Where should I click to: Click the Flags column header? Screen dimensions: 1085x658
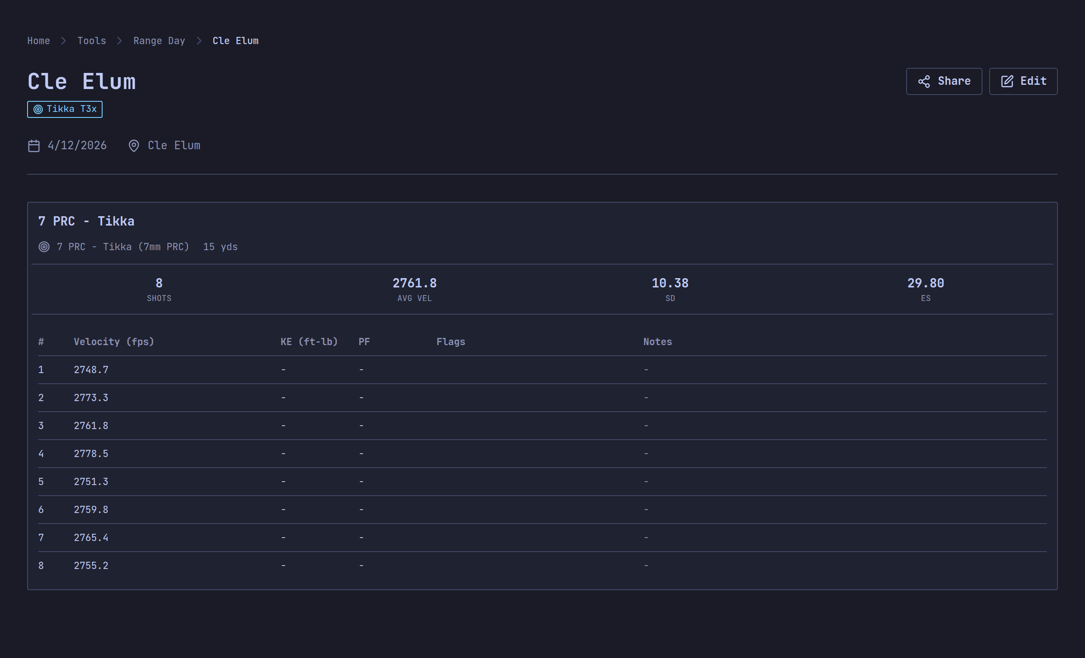tap(451, 342)
